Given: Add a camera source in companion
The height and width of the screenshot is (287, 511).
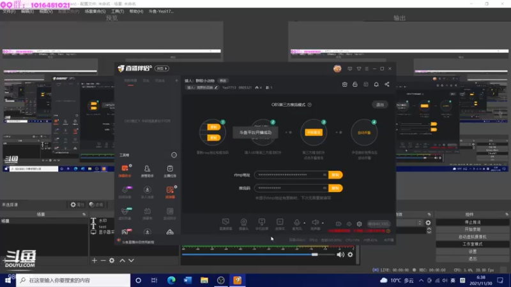Looking at the screenshot, I should [243, 224].
